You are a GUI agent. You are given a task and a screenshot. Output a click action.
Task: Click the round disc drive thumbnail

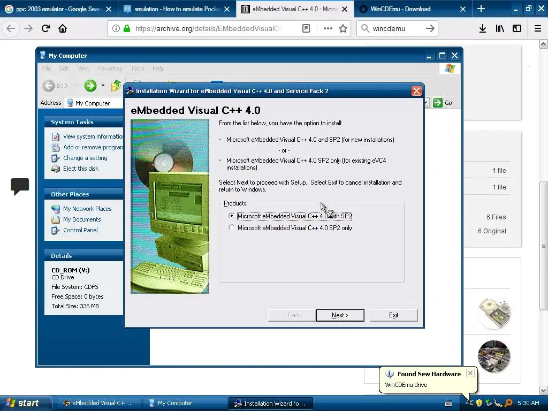click(x=494, y=313)
